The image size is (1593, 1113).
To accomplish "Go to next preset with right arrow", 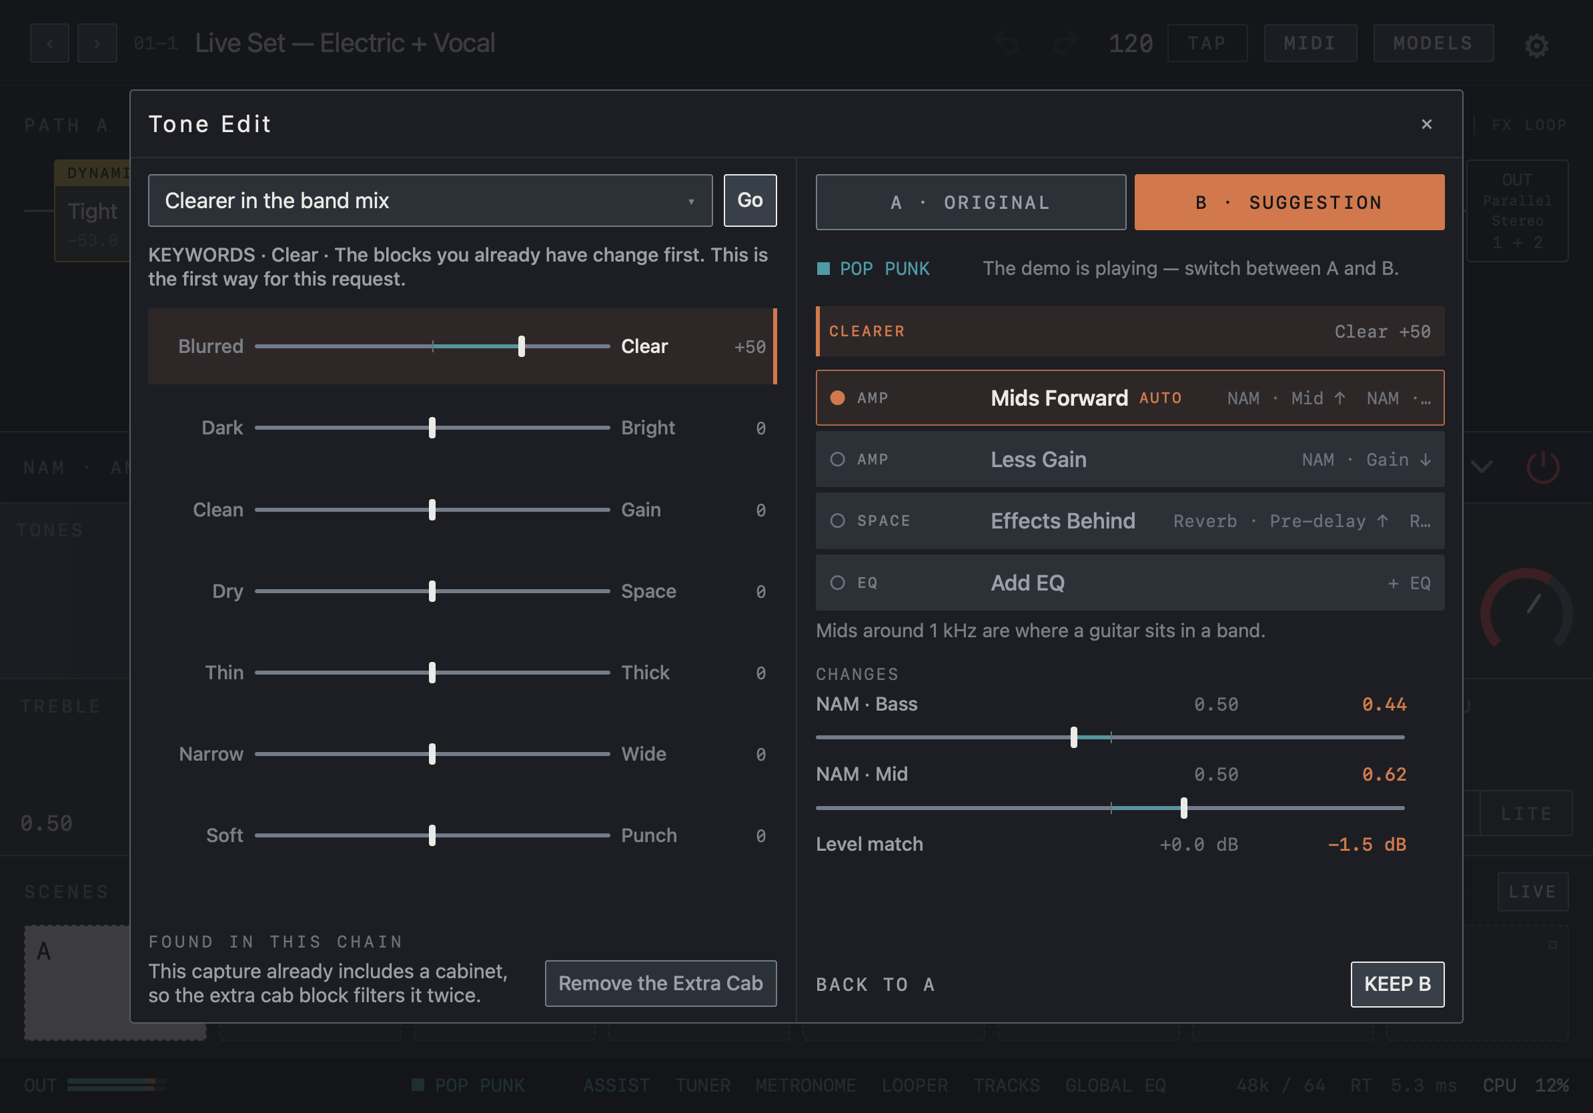I will point(97,43).
